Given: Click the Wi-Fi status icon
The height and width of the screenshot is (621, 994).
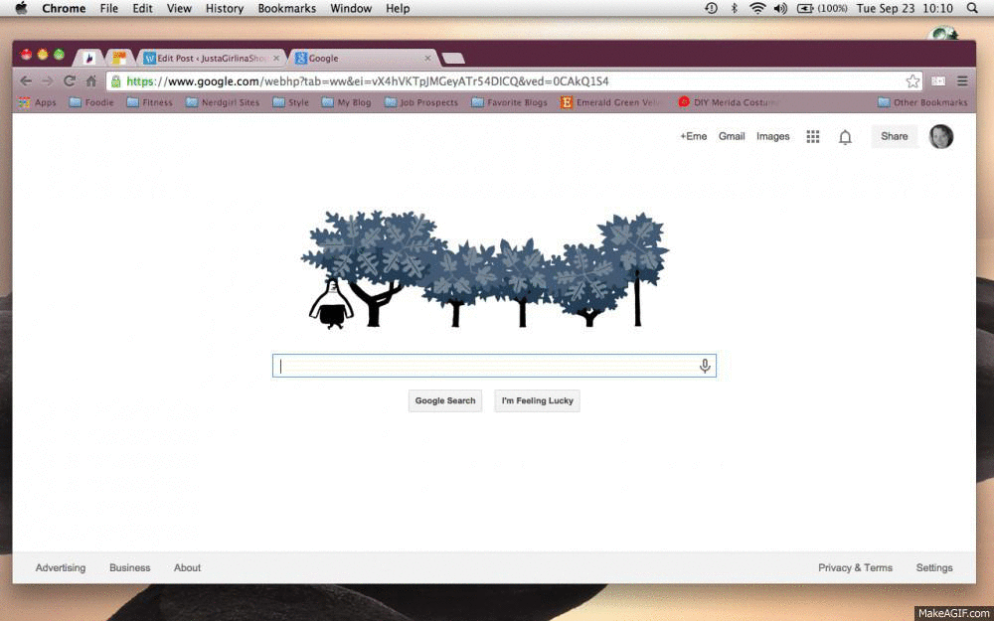Looking at the screenshot, I should (x=757, y=9).
